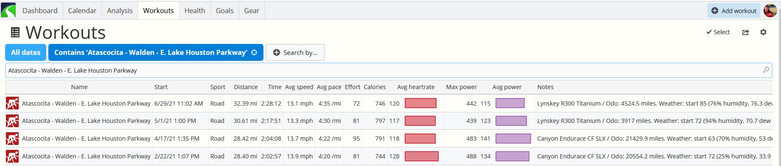Switch to the Analysis tab
The image size is (781, 166).
(120, 11)
